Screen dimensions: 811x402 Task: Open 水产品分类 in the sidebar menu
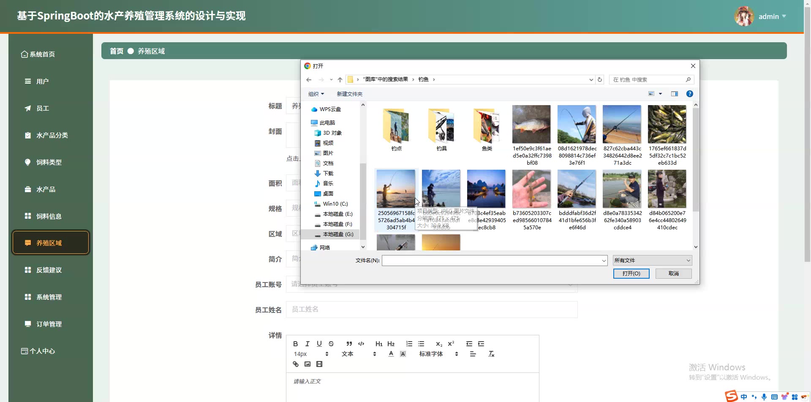(x=52, y=135)
